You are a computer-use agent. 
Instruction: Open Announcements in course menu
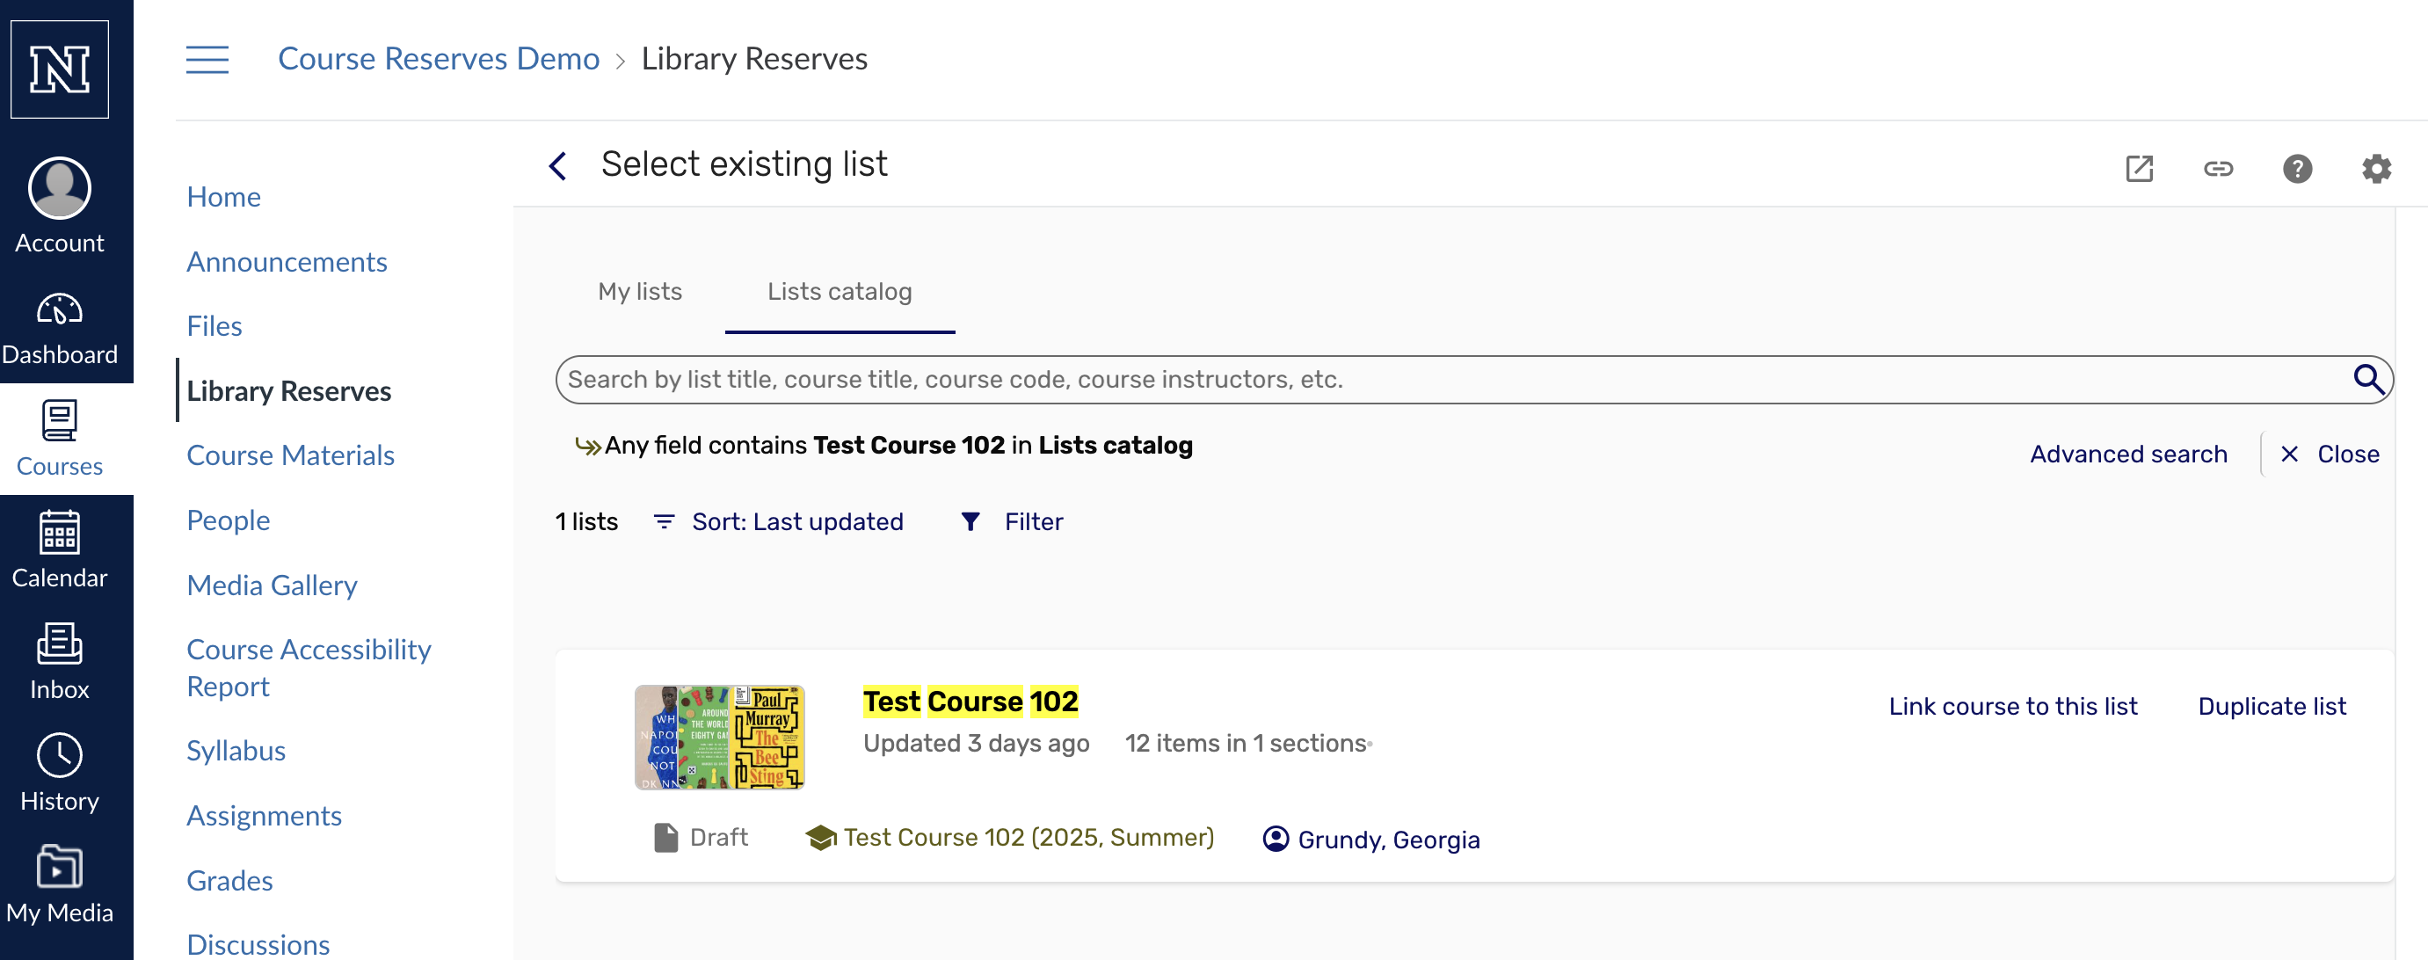point(287,261)
